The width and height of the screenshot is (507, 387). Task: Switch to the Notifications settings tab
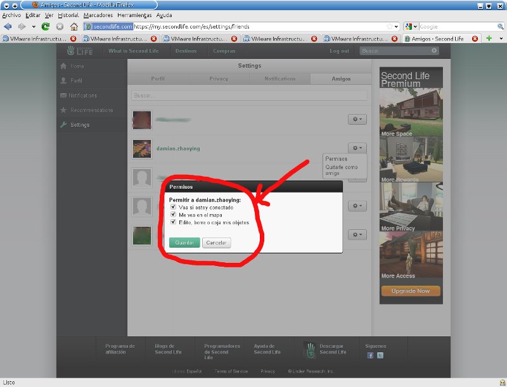pos(280,79)
